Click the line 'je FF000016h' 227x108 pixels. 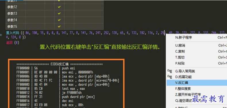72,93
